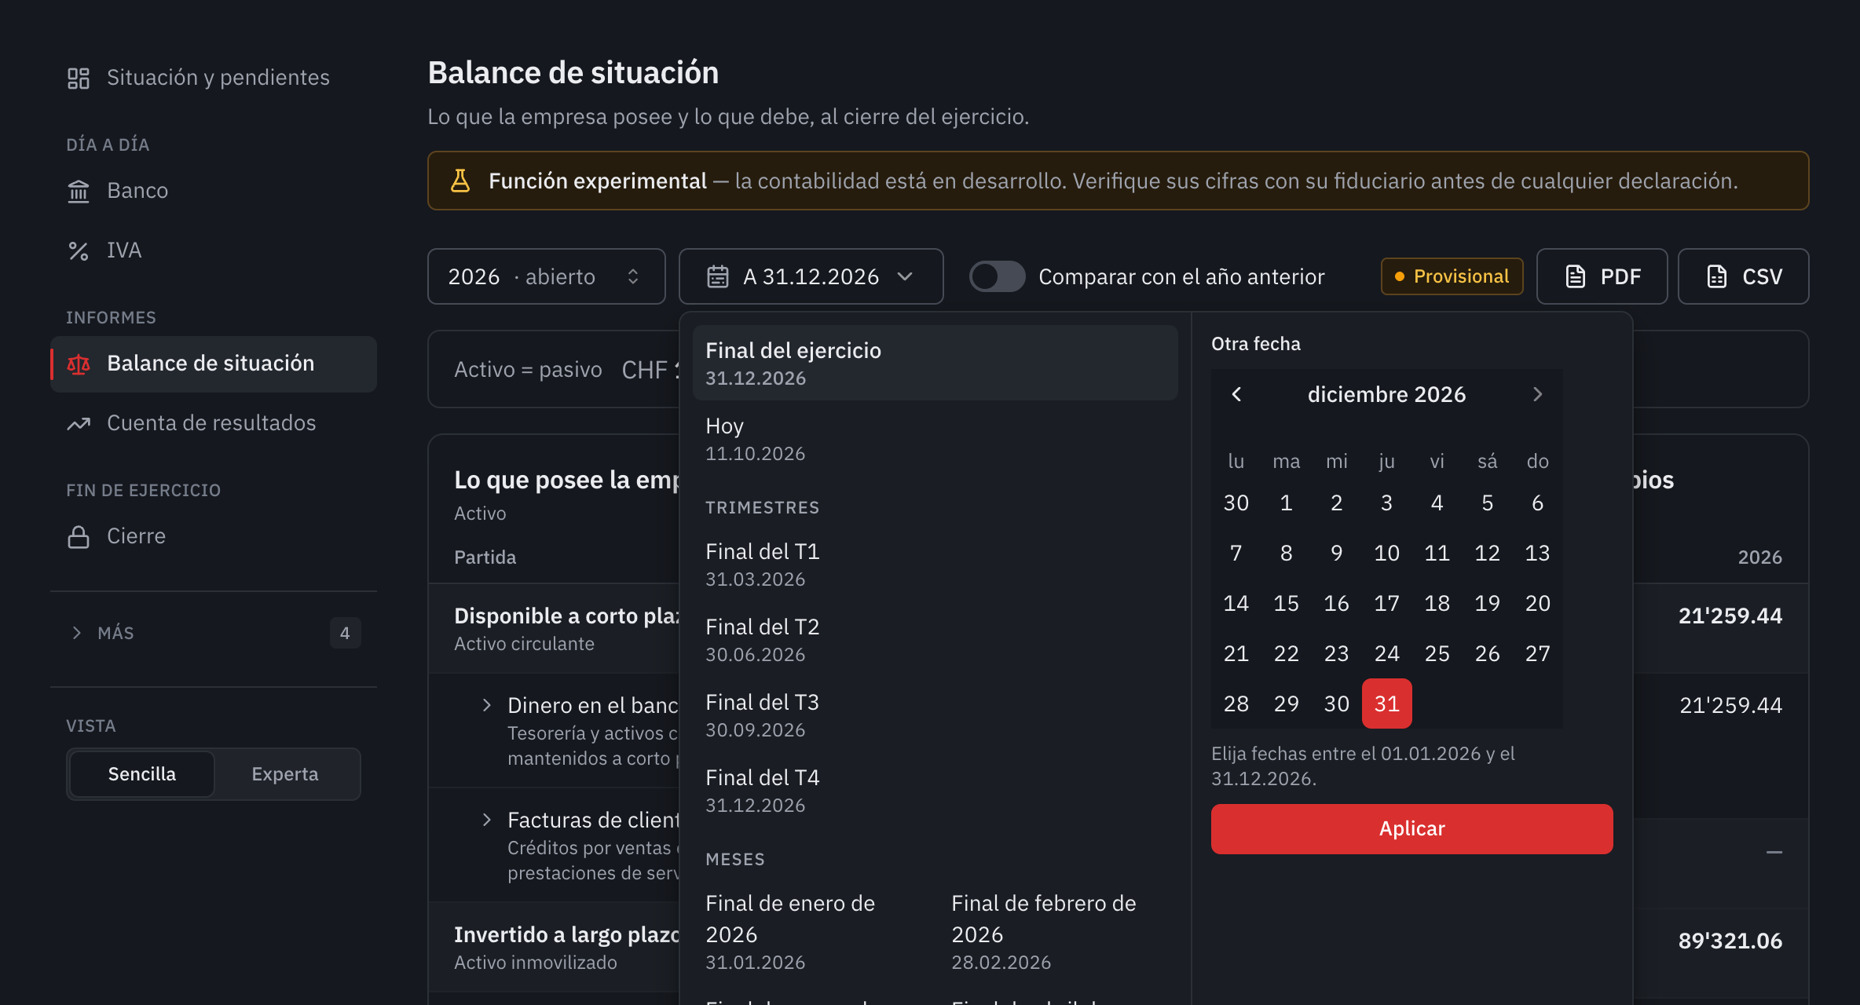The height and width of the screenshot is (1005, 1860).
Task: Pick day 24 in December calendar
Action: 1387,653
